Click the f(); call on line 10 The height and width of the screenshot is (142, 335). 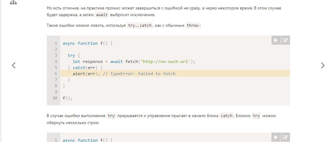pos(67,98)
